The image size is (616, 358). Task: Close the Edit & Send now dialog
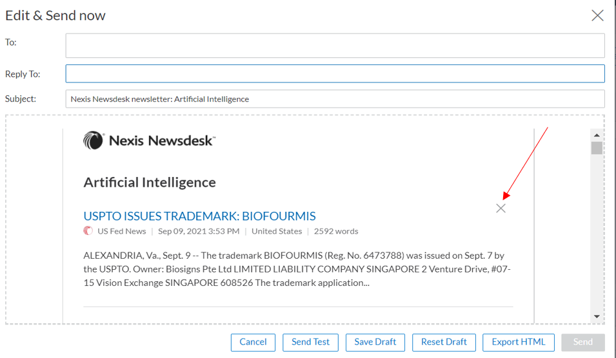click(597, 15)
